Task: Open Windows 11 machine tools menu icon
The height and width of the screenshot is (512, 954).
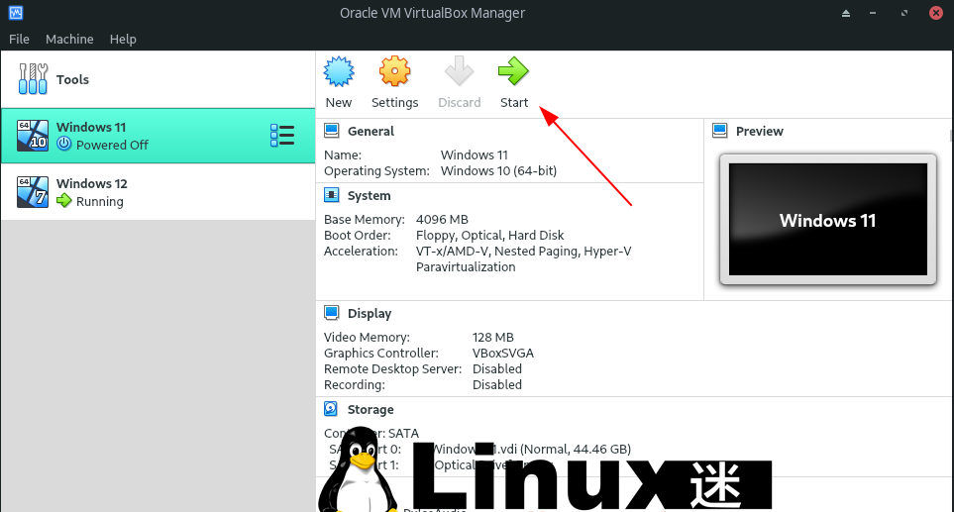Action: [282, 136]
